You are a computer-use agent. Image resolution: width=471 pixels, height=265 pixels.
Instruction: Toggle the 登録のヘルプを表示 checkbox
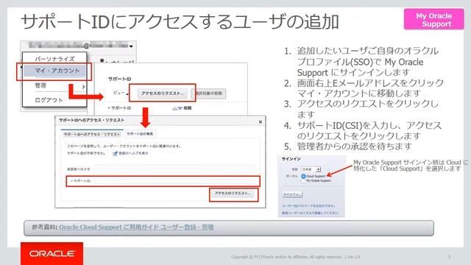coord(115,154)
